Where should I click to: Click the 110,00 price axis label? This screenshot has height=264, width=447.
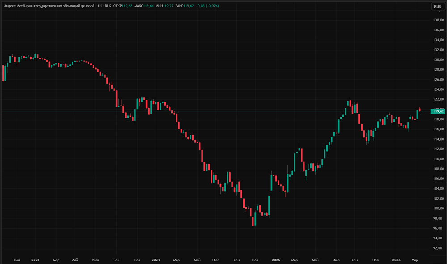[439, 159]
